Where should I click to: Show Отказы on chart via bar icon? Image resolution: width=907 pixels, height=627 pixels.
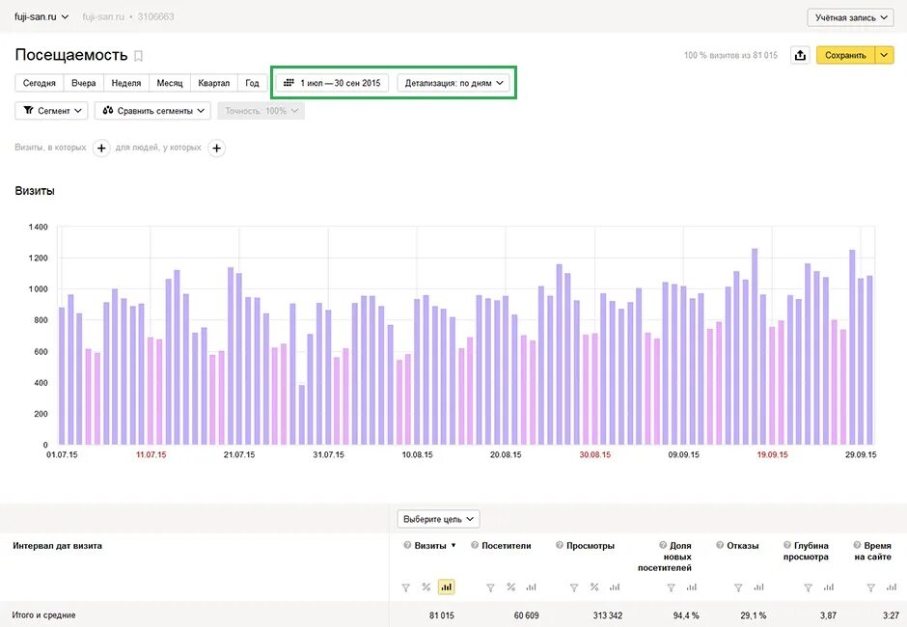[x=758, y=587]
